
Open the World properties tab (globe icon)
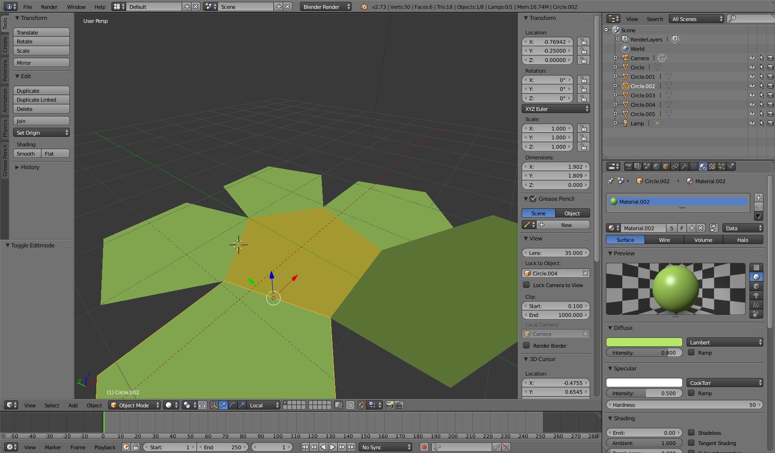pos(656,166)
